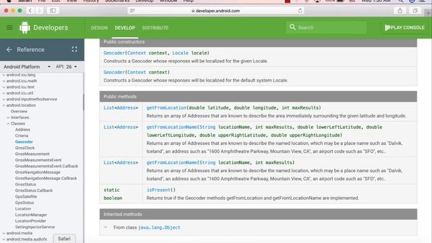Click the search magnifier icon
This screenshot has height=243, width=432.
[x=292, y=27]
